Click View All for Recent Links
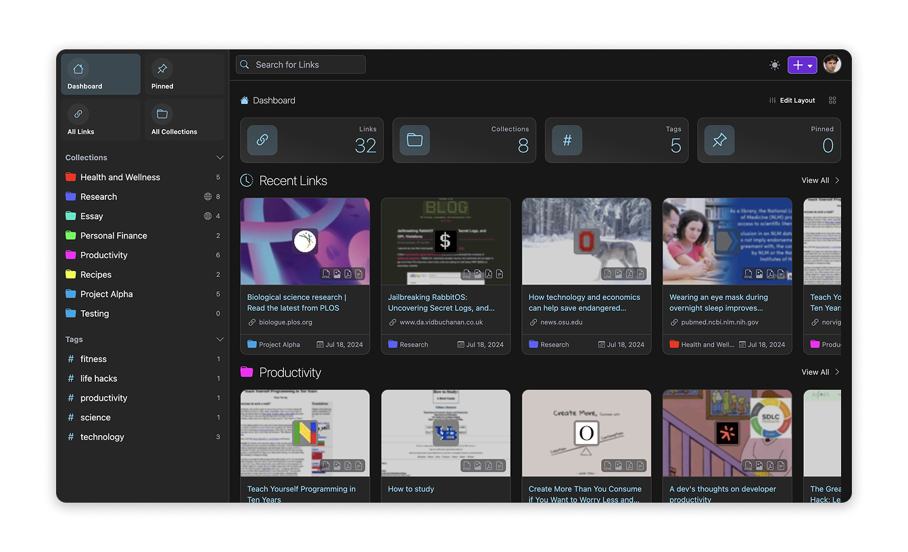Screen dimensions: 908x552 (821, 180)
